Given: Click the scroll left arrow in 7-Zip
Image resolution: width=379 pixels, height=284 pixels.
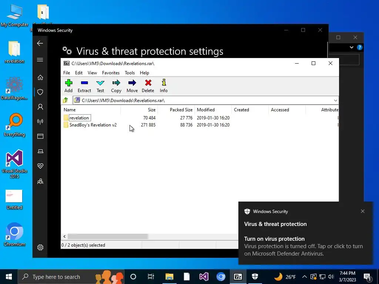Looking at the screenshot, I should point(64,236).
